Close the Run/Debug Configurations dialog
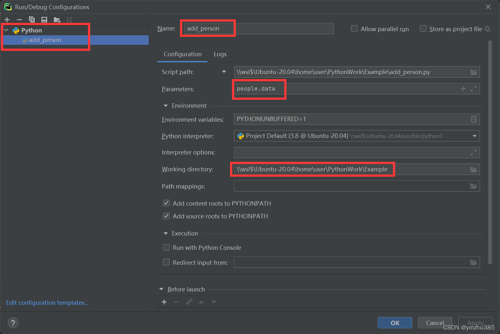Viewport: 500px width, 334px height. [488, 7]
